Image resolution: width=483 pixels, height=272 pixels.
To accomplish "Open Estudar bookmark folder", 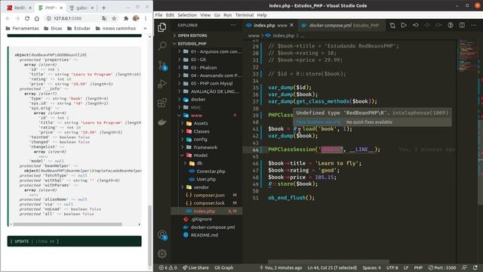I will click(78, 29).
